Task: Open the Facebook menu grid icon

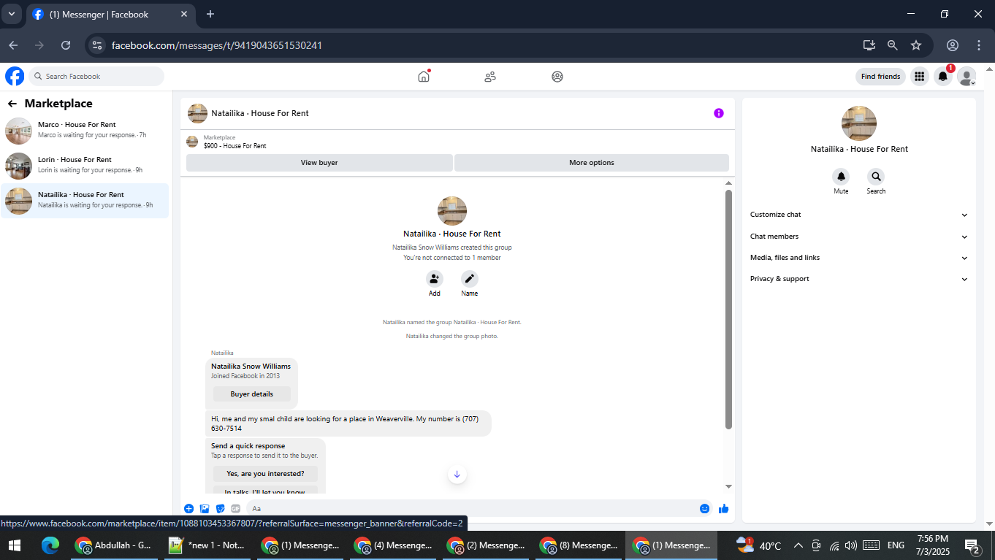Action: coord(919,76)
